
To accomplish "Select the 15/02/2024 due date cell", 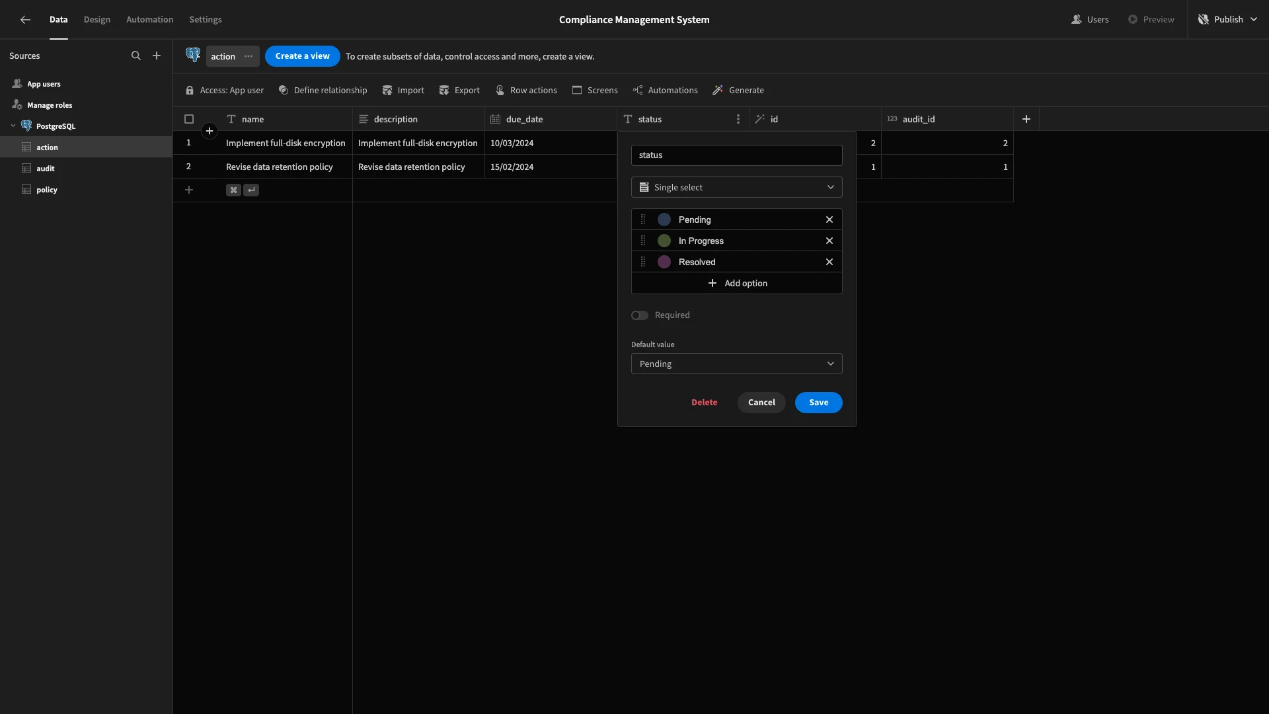I will click(551, 167).
